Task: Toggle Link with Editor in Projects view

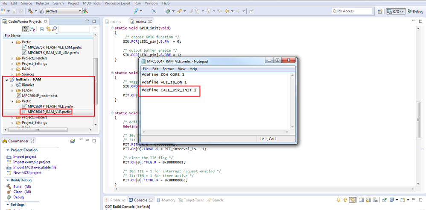Action: click(48, 29)
